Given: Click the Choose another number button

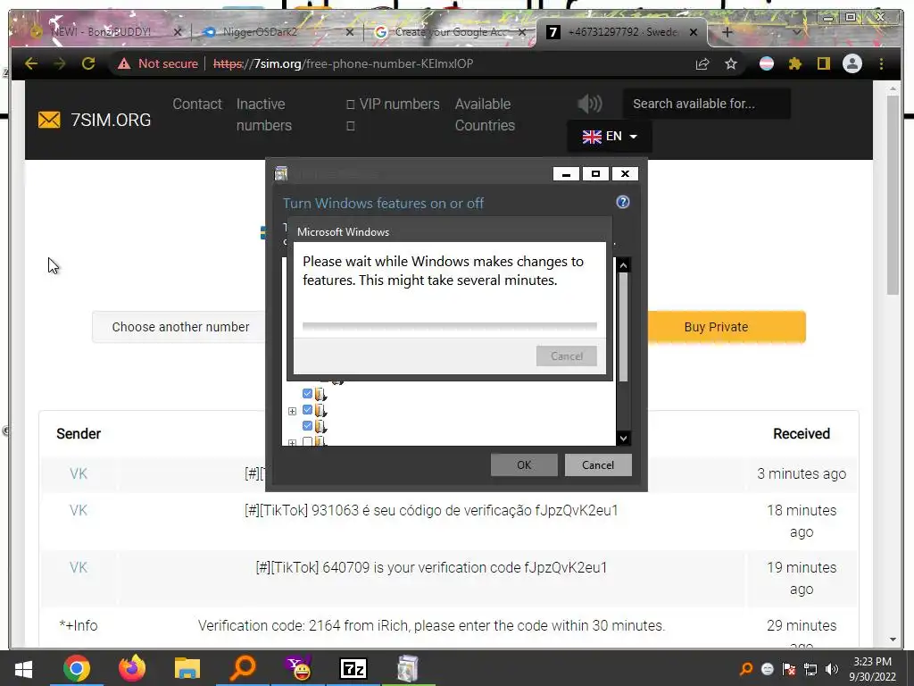Looking at the screenshot, I should tap(180, 327).
